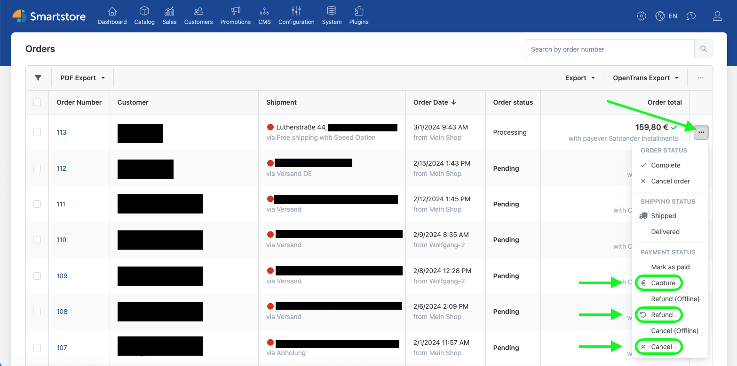Select Cancel (Offline) option
This screenshot has height=366, width=737.
point(670,331)
